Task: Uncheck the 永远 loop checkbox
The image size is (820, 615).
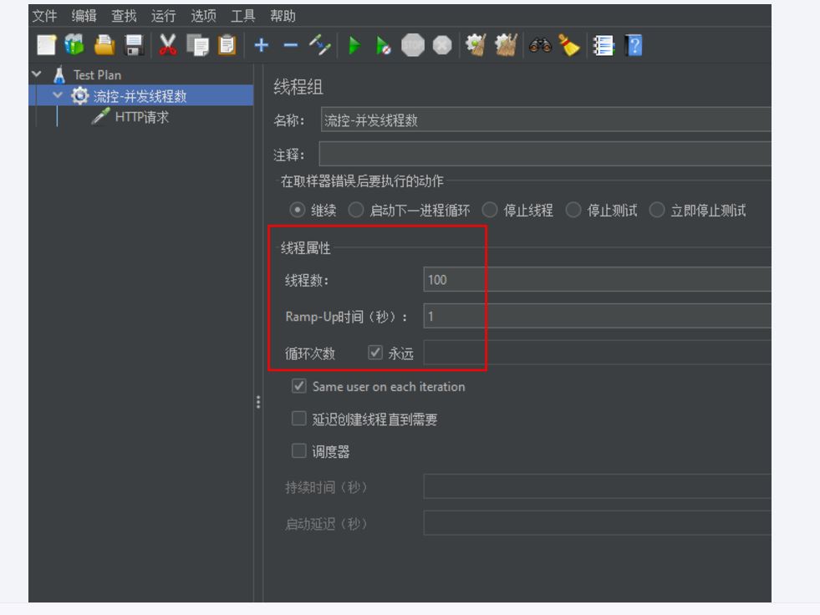Action: coord(375,353)
